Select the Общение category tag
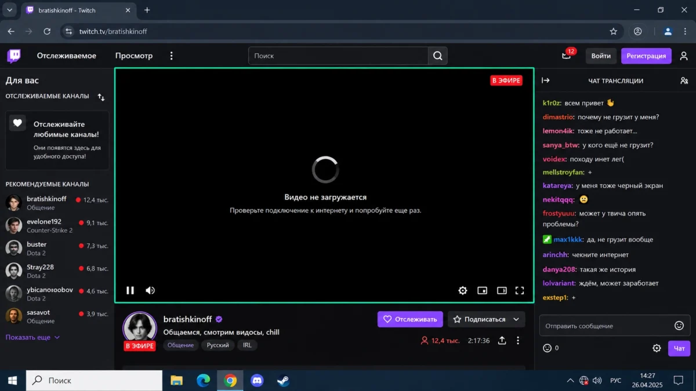Image resolution: width=696 pixels, height=391 pixels. (181, 345)
